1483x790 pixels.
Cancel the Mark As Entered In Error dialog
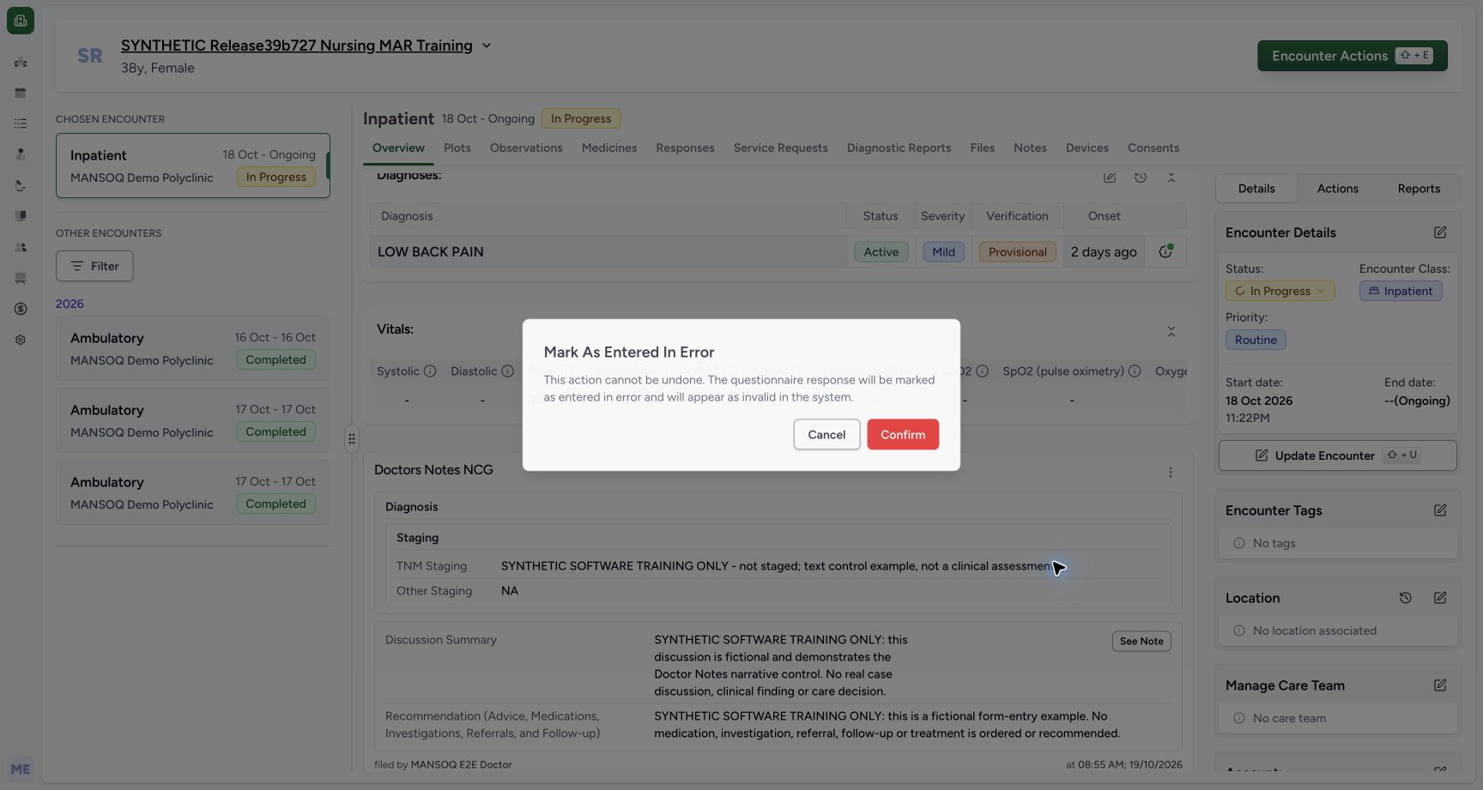coord(826,435)
